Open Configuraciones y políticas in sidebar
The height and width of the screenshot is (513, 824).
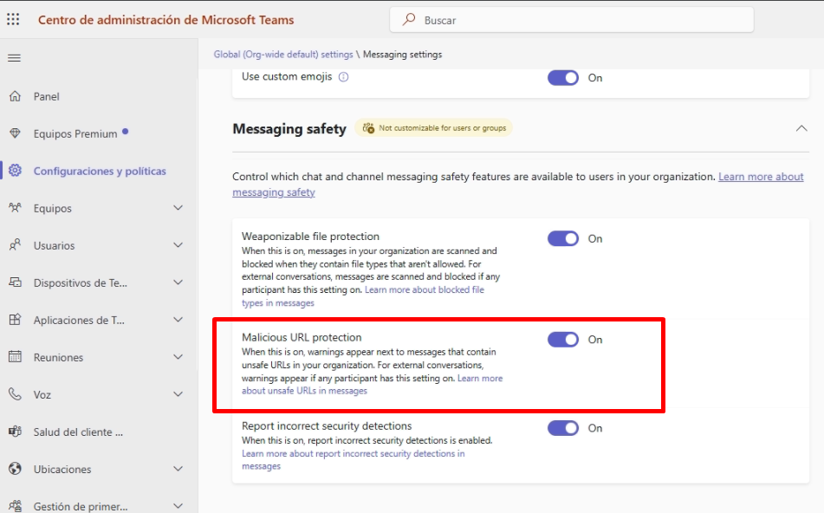pos(99,171)
